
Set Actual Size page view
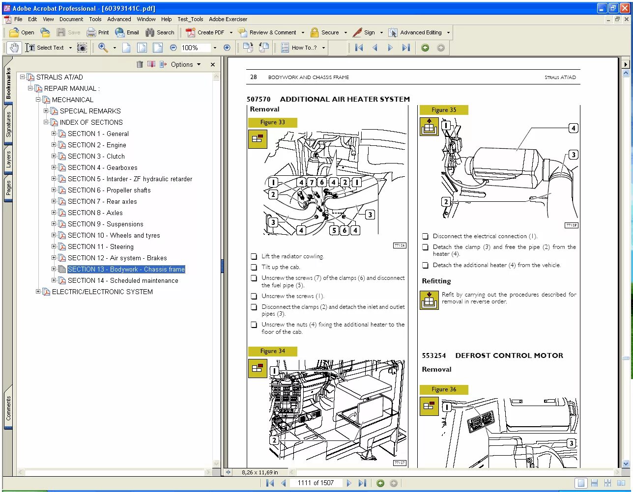pos(126,48)
